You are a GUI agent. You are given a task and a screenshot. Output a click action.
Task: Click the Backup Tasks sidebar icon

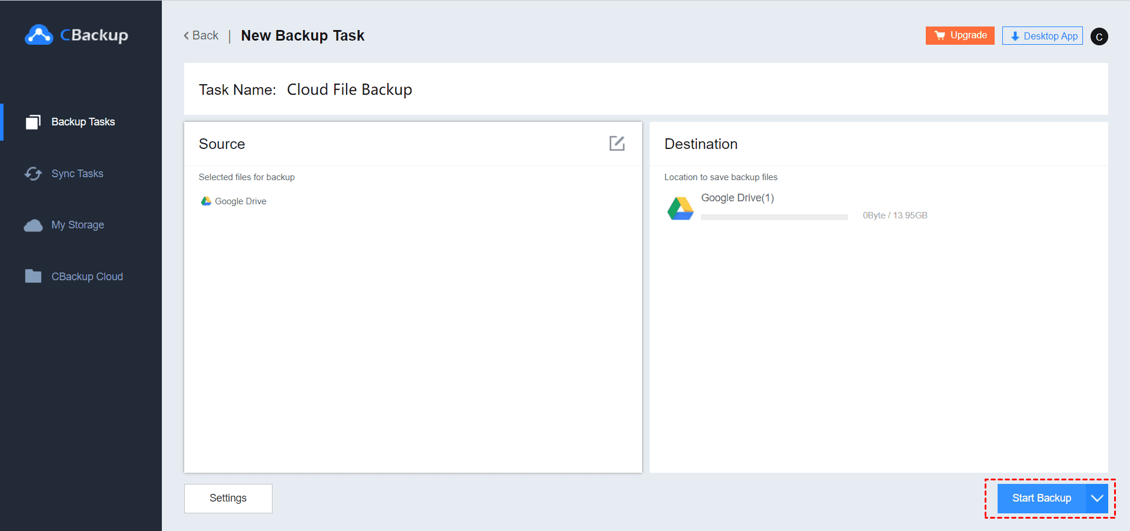click(x=33, y=122)
